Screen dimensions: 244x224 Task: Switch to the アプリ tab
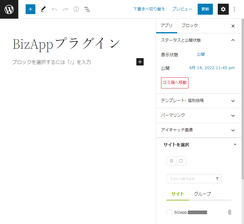coord(167,26)
